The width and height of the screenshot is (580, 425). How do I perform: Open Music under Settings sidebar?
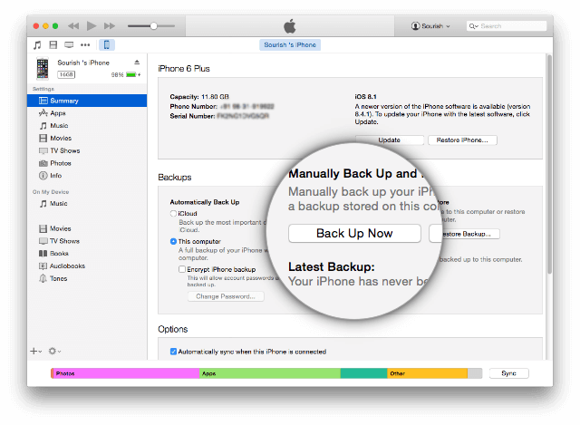pos(87,126)
